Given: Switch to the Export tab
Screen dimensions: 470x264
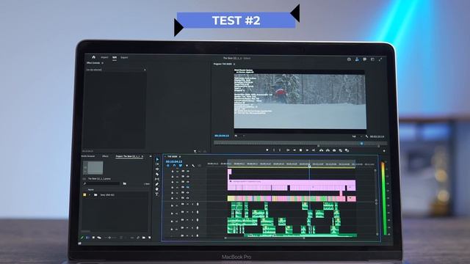Looking at the screenshot, I should 124,57.
